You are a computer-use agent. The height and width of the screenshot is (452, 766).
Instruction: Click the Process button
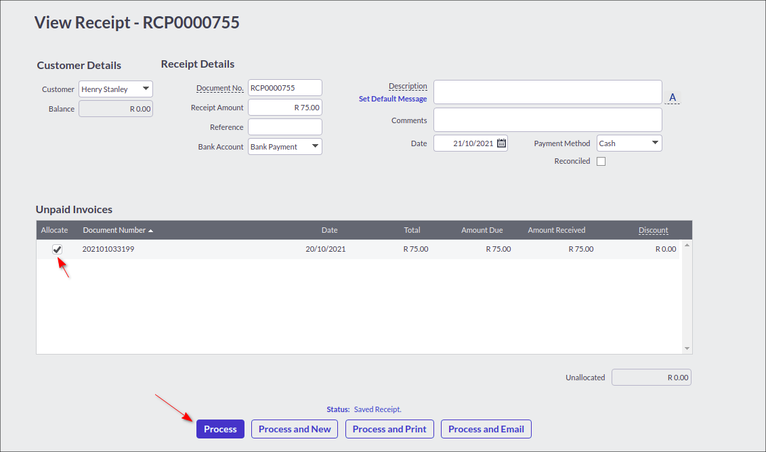pyautogui.click(x=220, y=428)
